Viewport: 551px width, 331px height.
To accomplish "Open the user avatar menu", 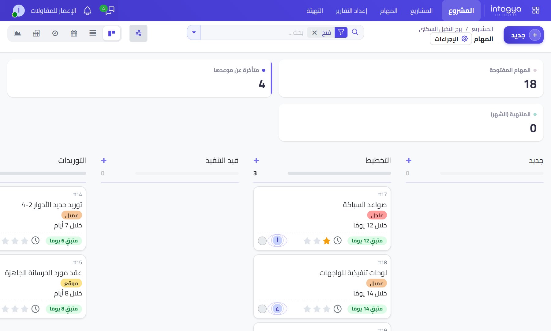I will [x=18, y=11].
